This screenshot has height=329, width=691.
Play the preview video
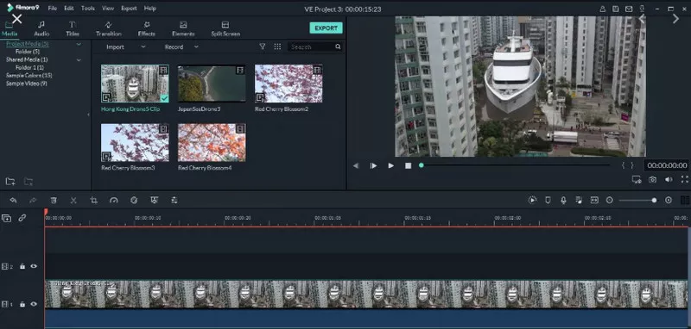coord(391,165)
